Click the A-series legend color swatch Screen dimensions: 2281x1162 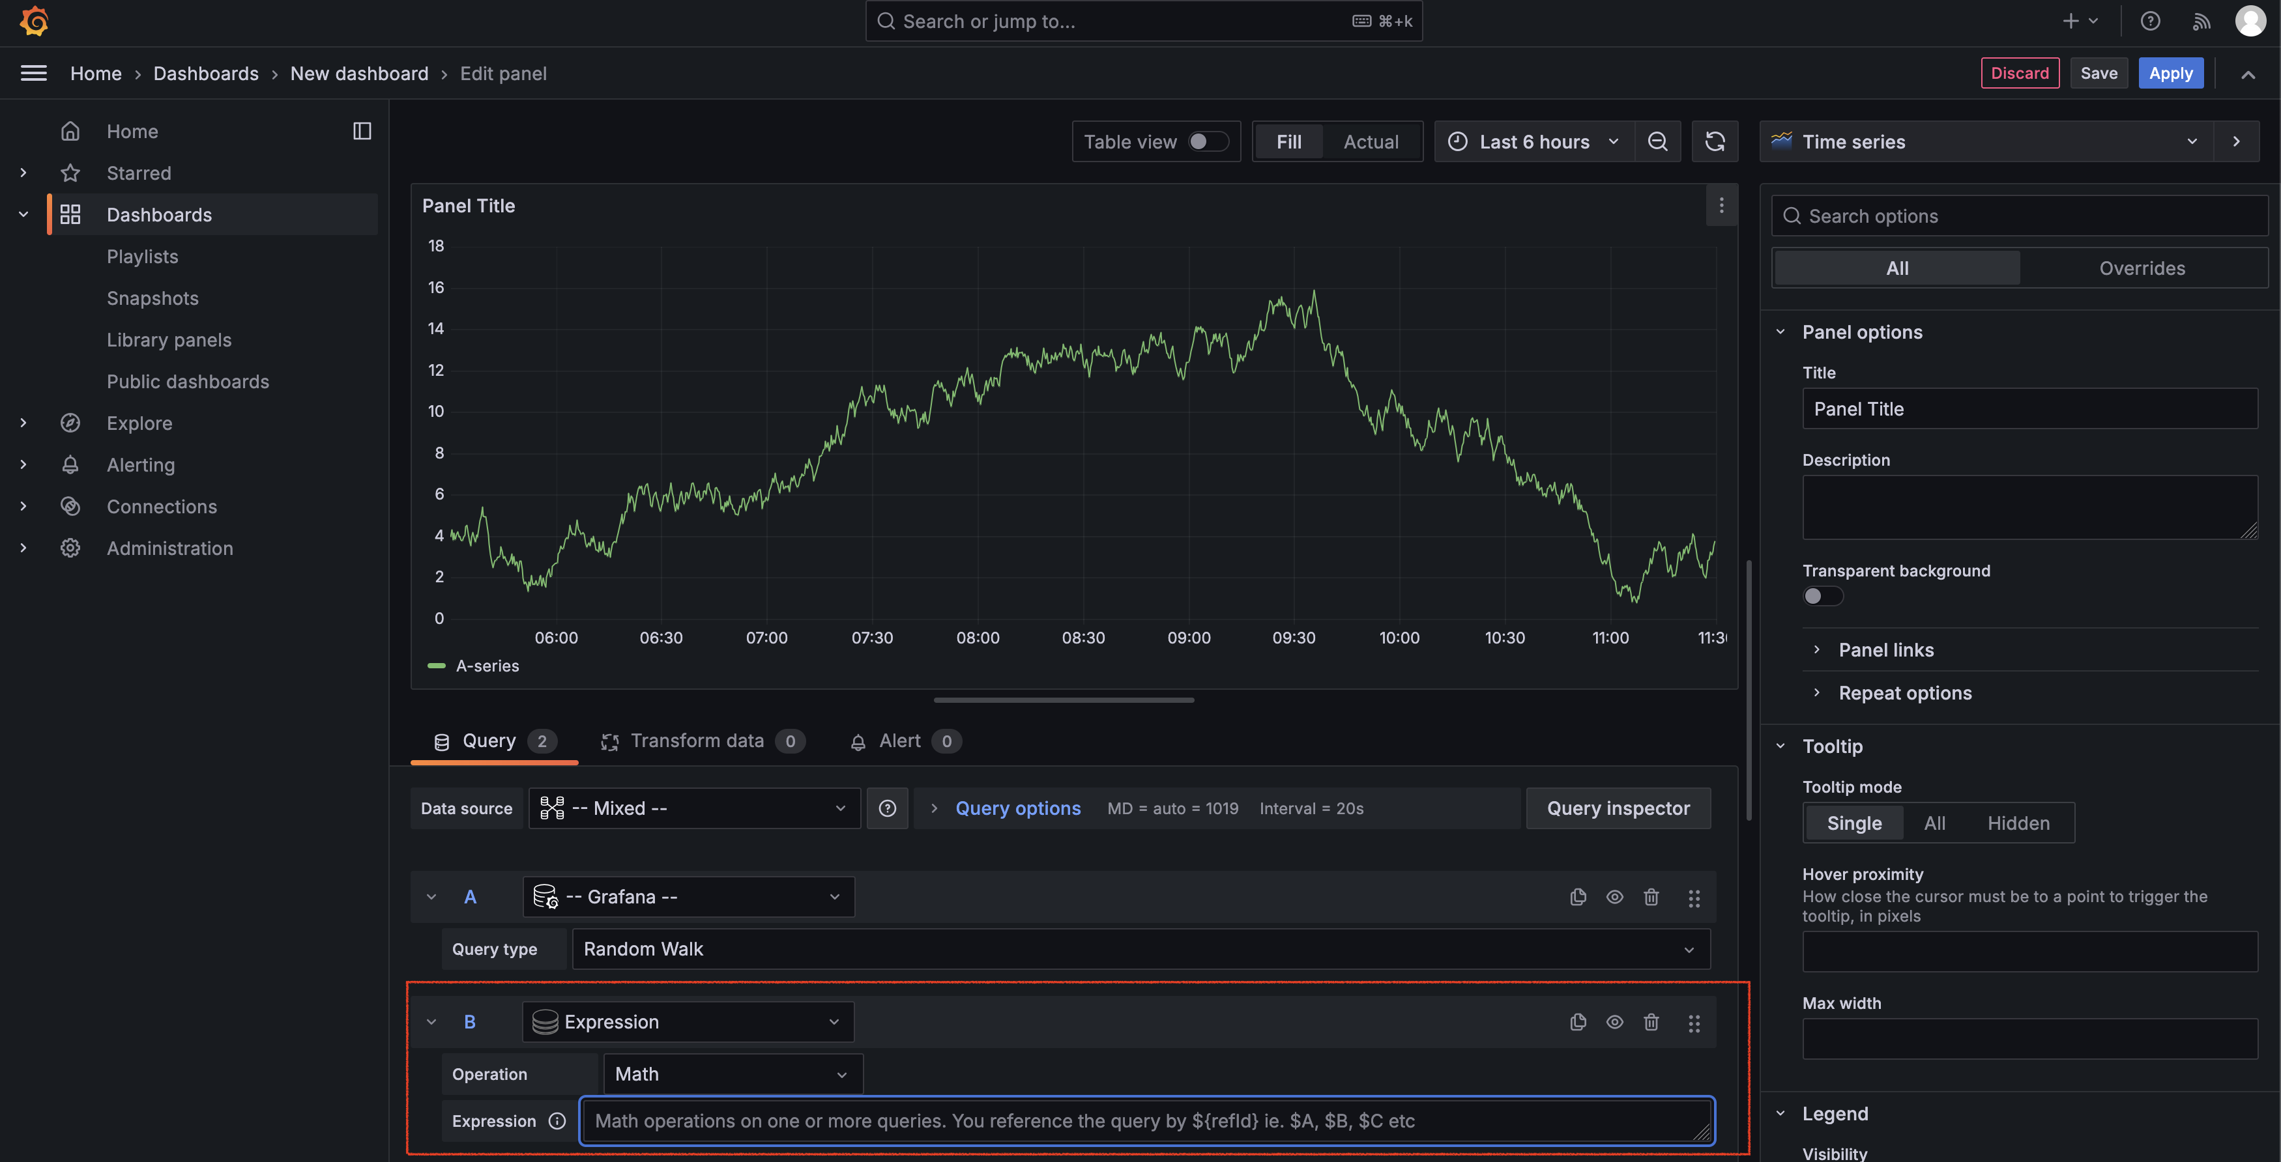click(437, 666)
